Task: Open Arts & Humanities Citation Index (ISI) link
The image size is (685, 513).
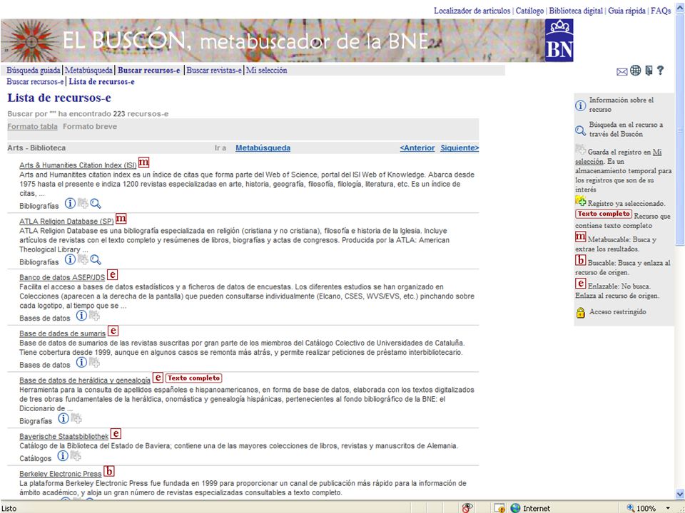Action: pos(78,165)
